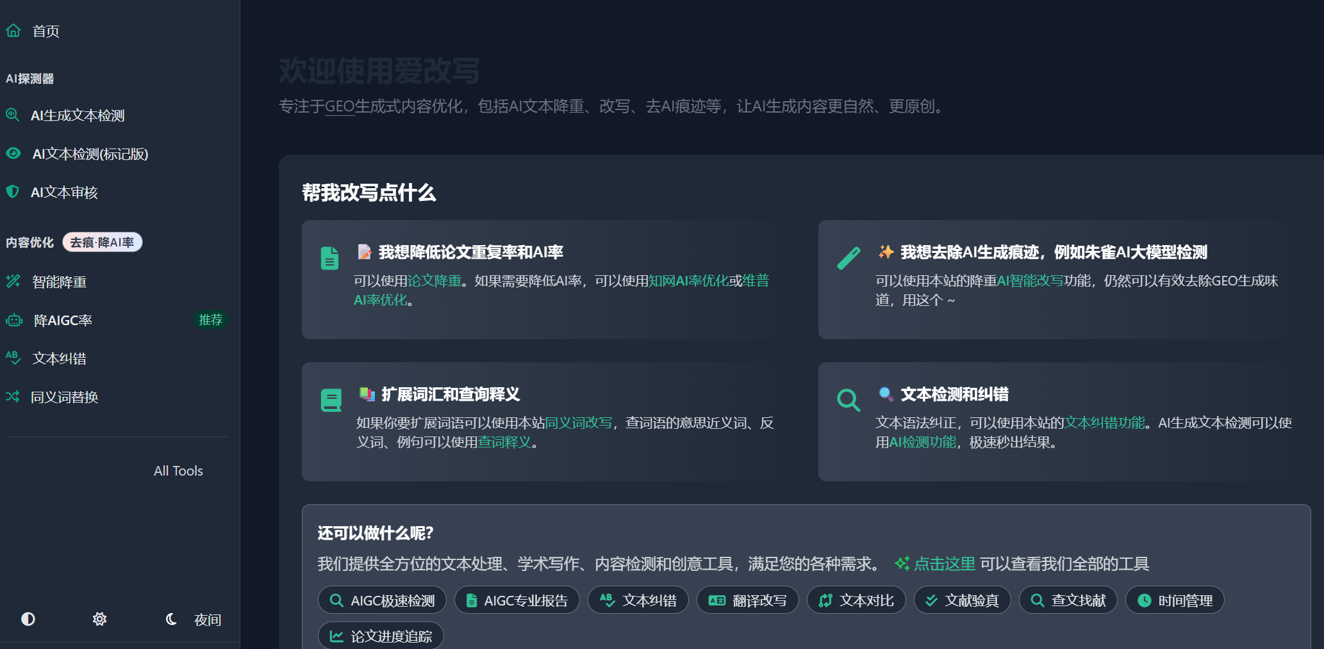Click the robot icon for 降AIGC率
This screenshot has width=1324, height=649.
point(14,320)
